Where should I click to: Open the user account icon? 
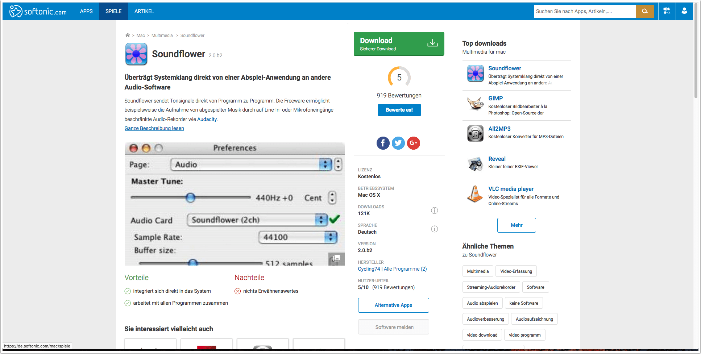click(x=684, y=11)
